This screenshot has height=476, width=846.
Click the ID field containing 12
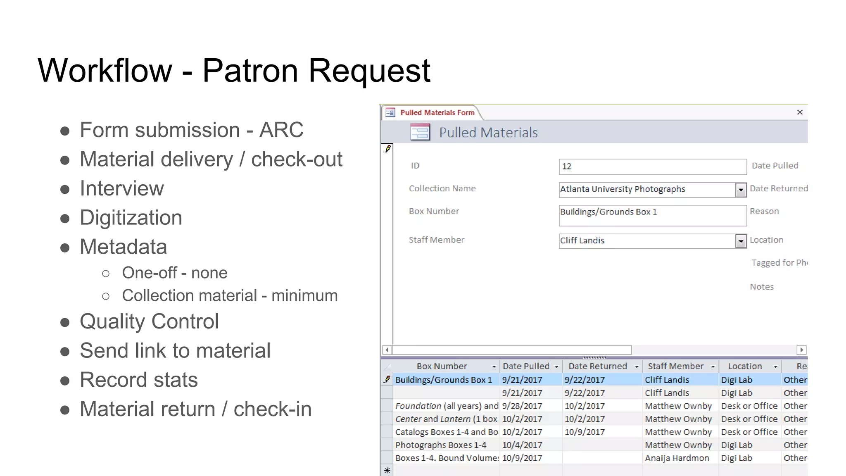coord(653,167)
